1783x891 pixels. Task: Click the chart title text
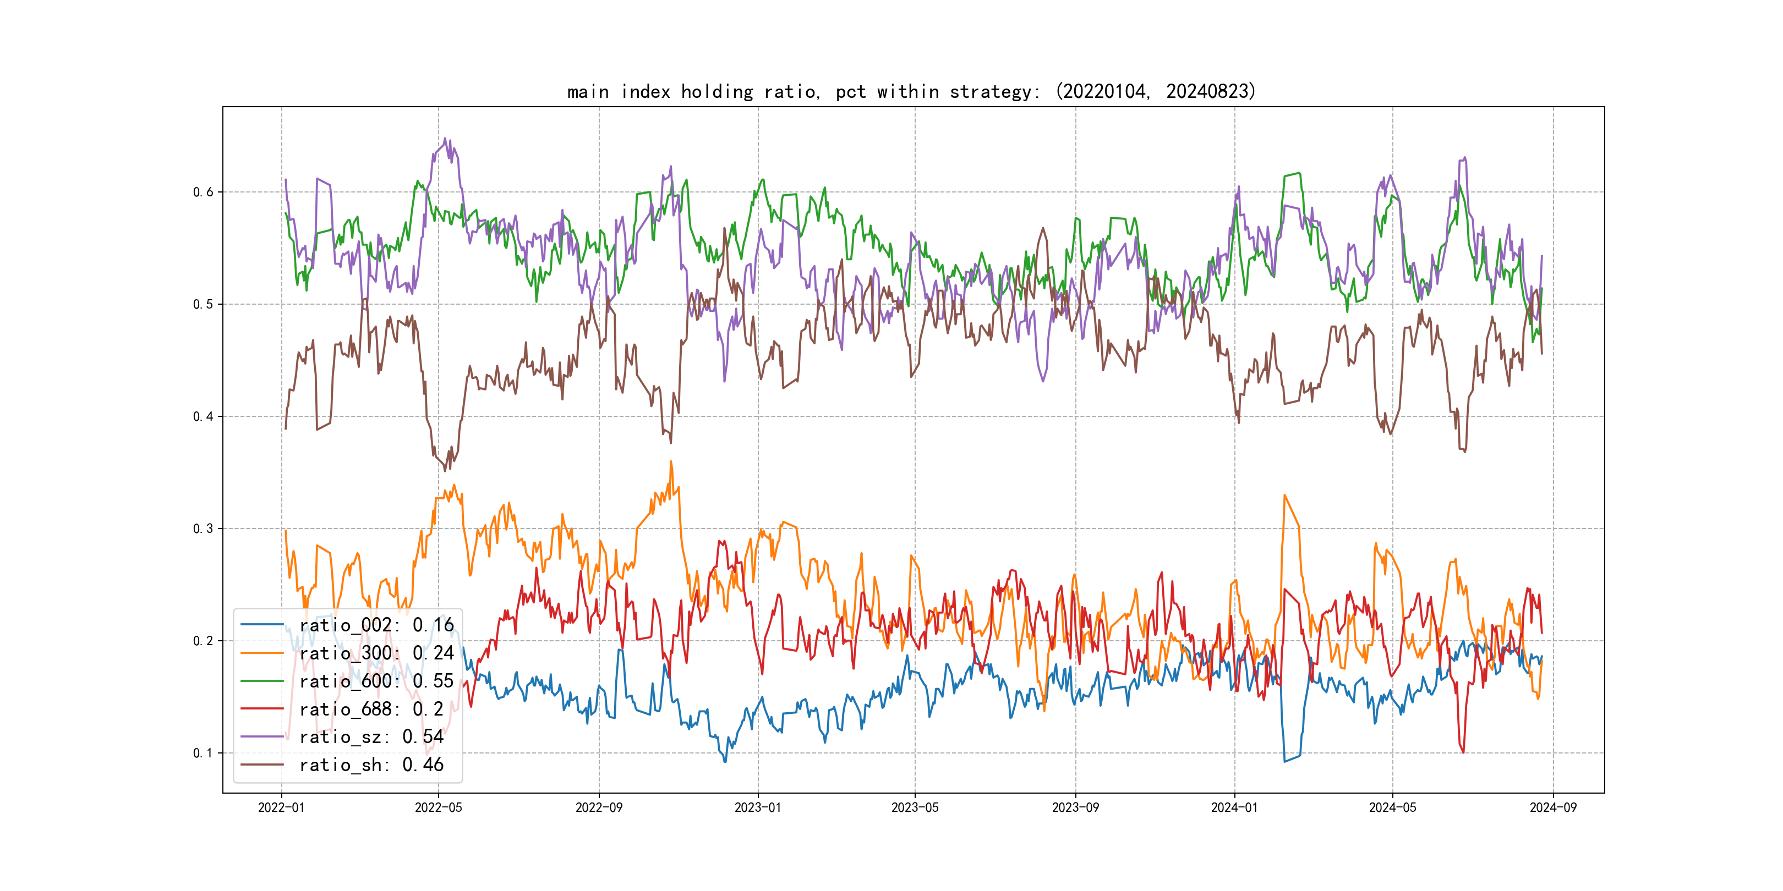(x=911, y=91)
